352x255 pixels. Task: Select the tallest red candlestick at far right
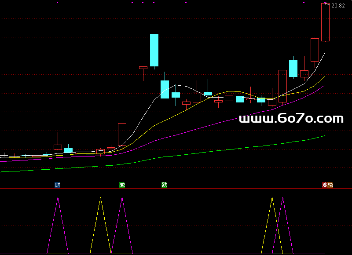coord(325,22)
